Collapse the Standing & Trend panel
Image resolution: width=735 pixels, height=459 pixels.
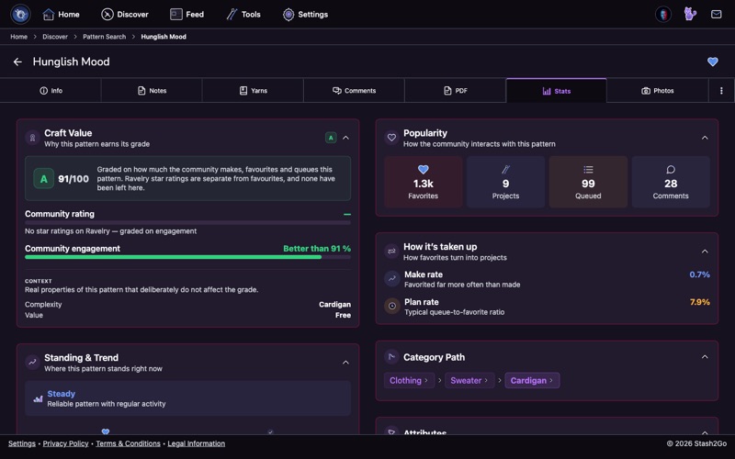click(x=346, y=363)
